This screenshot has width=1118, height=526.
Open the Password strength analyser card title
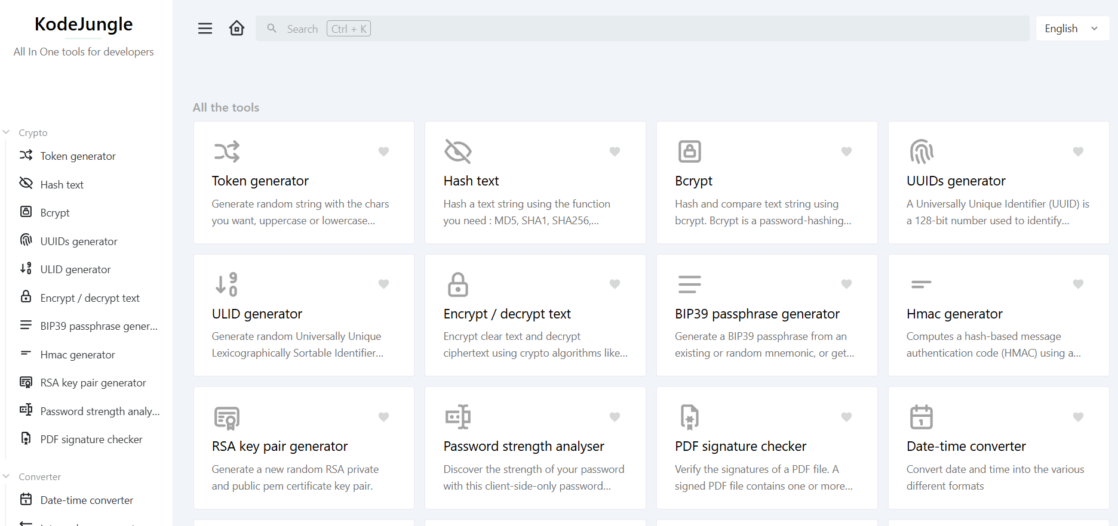524,446
